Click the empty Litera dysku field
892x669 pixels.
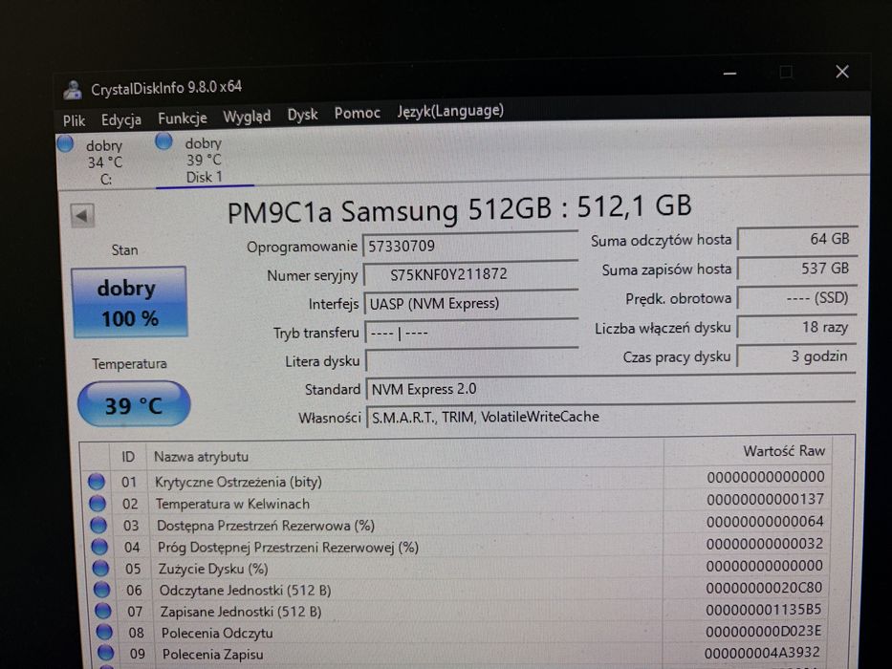pos(471,360)
